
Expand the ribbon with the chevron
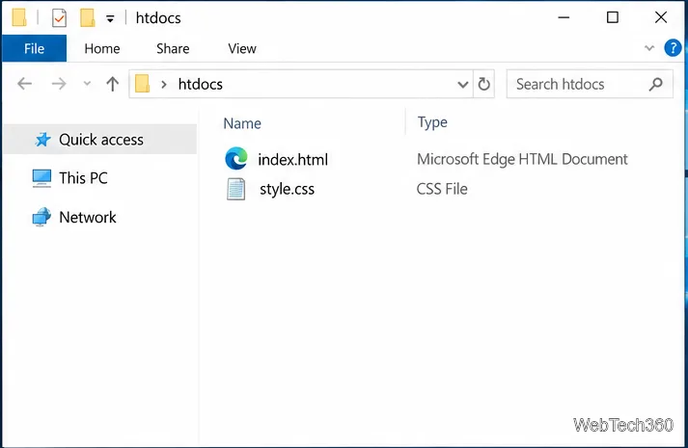point(649,48)
